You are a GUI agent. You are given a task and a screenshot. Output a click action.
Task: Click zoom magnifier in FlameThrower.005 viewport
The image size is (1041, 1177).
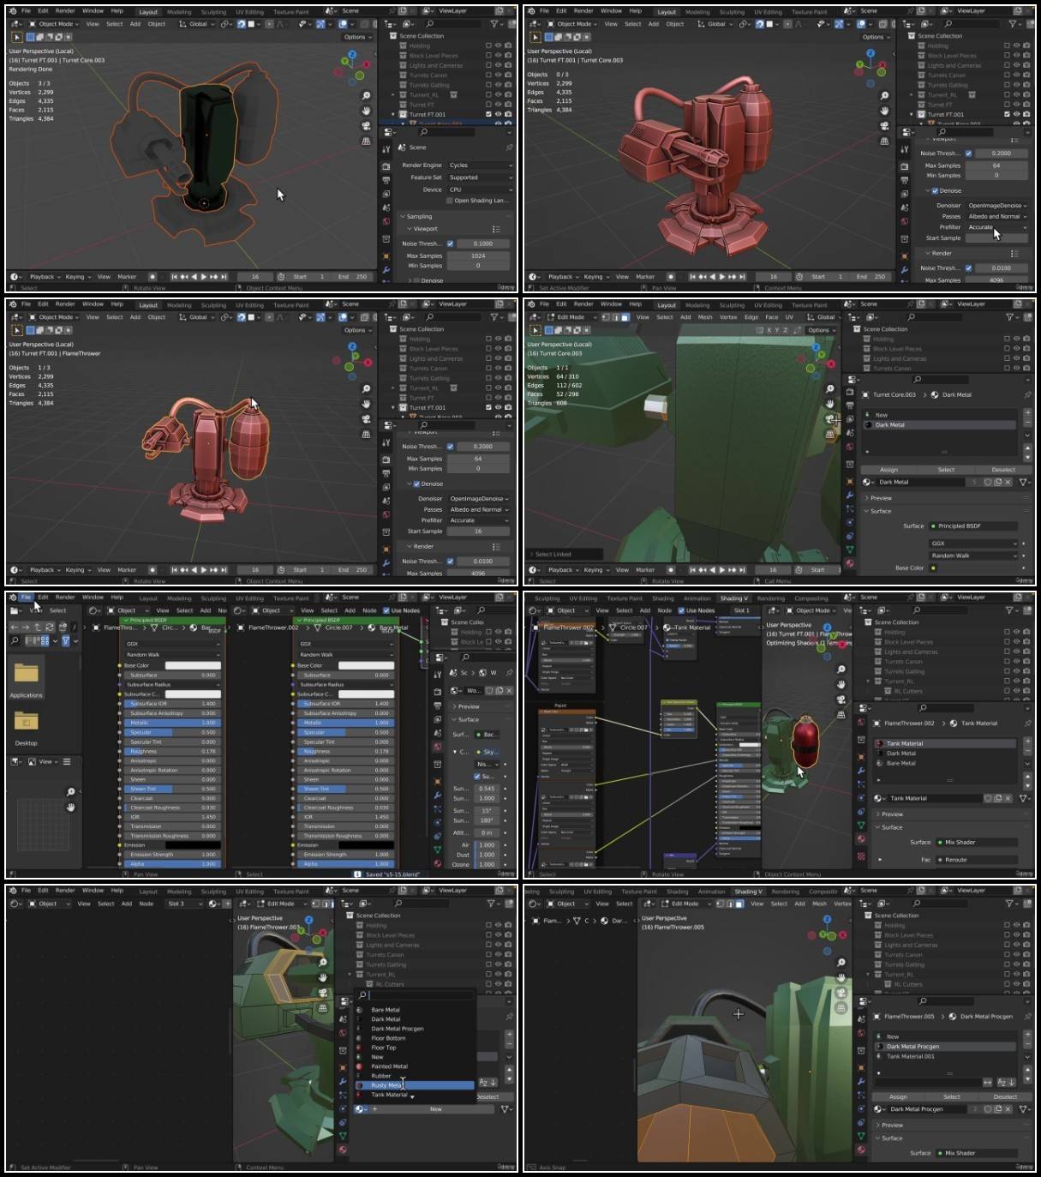point(841,963)
